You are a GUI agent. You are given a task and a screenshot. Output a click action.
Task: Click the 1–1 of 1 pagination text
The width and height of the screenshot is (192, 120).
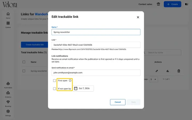point(166,79)
